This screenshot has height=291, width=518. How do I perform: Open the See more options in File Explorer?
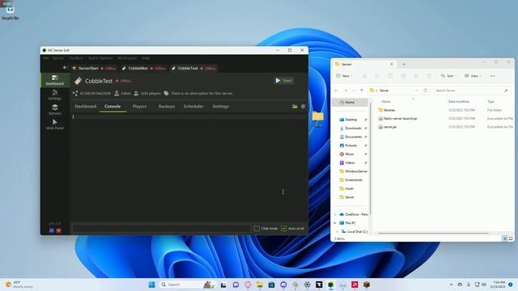[x=493, y=76]
